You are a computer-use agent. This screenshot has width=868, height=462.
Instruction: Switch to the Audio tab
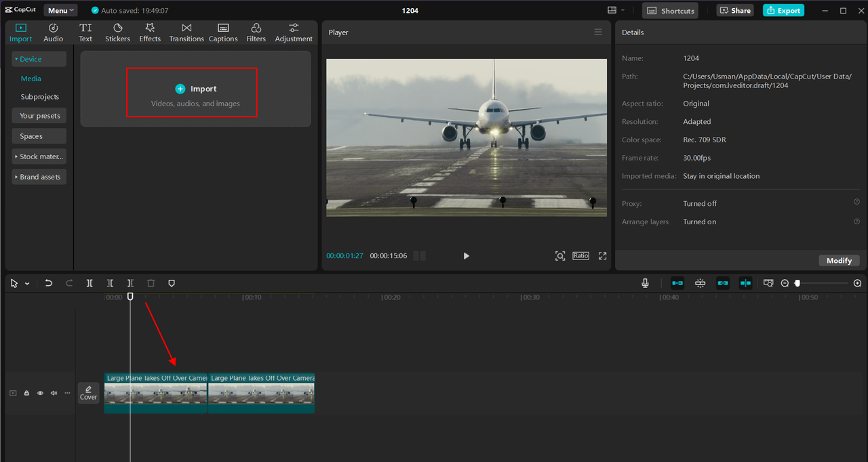[54, 33]
